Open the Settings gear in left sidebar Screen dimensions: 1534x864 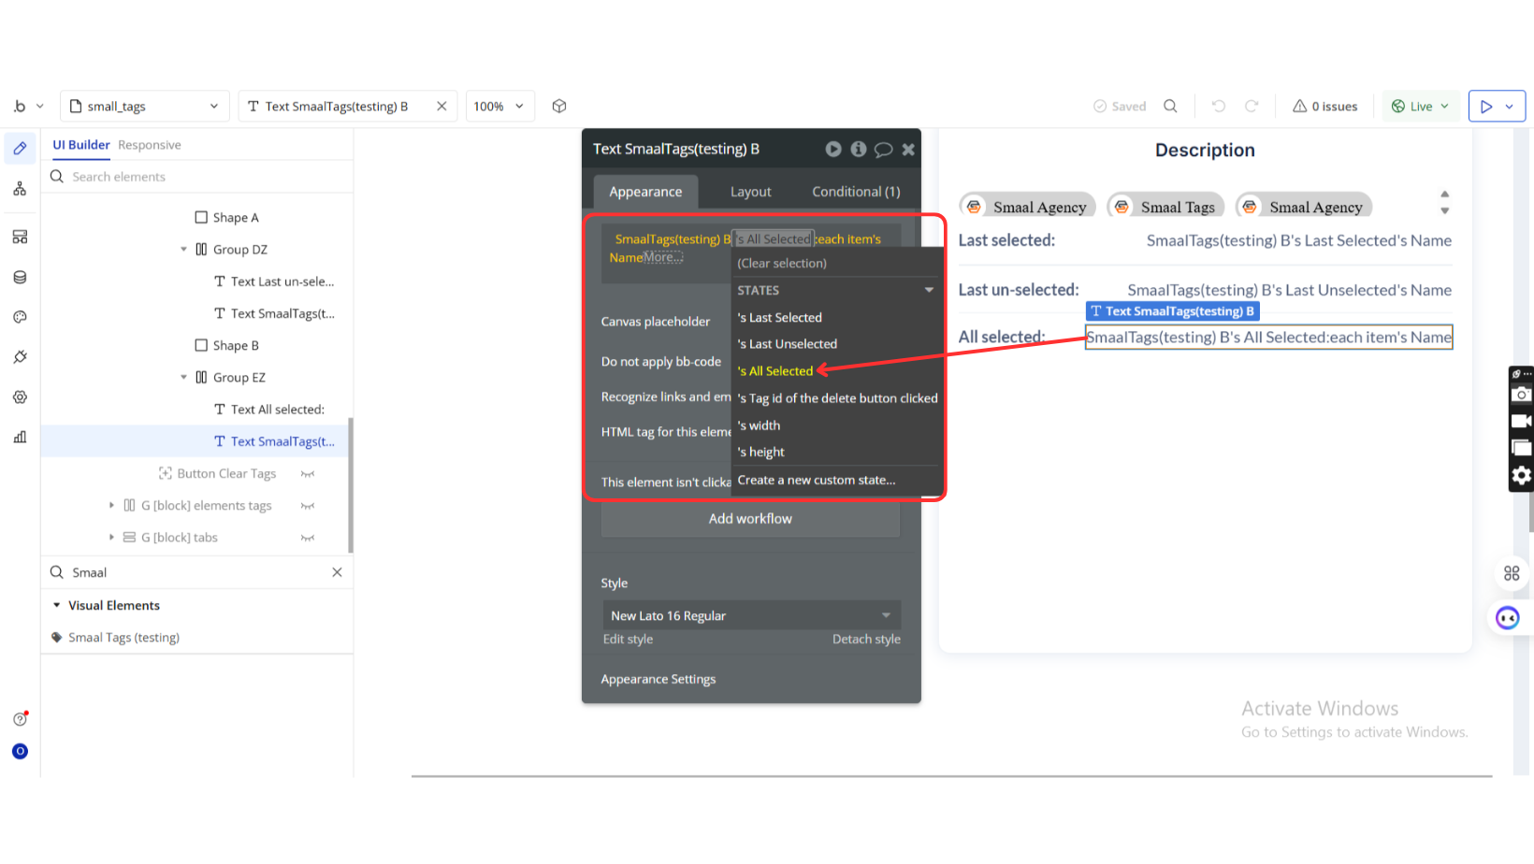(x=20, y=397)
